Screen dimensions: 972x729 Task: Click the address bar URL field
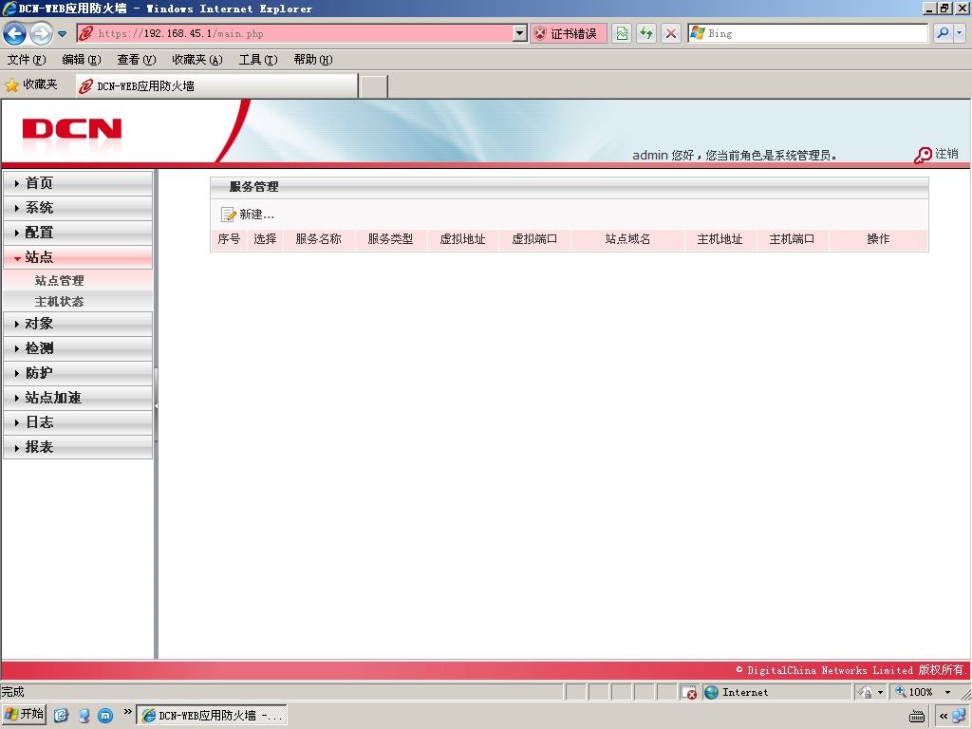(x=295, y=33)
